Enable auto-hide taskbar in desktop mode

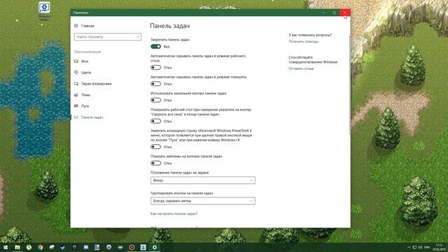(155, 67)
